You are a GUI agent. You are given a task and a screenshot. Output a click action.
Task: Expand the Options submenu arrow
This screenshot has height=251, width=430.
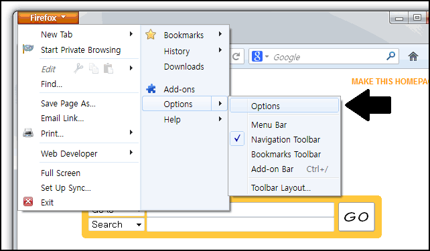pos(220,104)
